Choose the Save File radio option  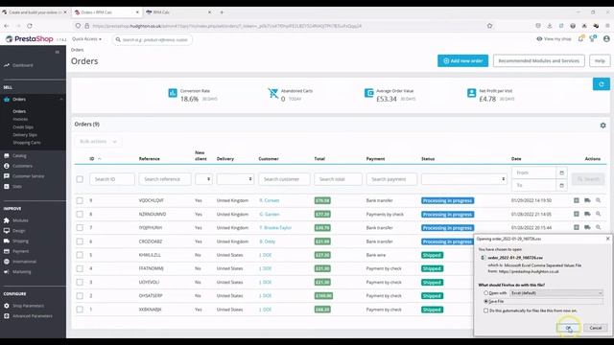[486, 302]
